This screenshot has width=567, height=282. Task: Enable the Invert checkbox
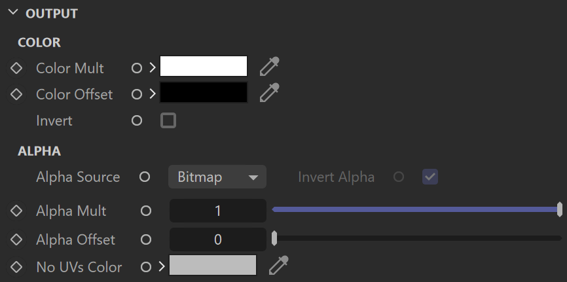(x=168, y=120)
